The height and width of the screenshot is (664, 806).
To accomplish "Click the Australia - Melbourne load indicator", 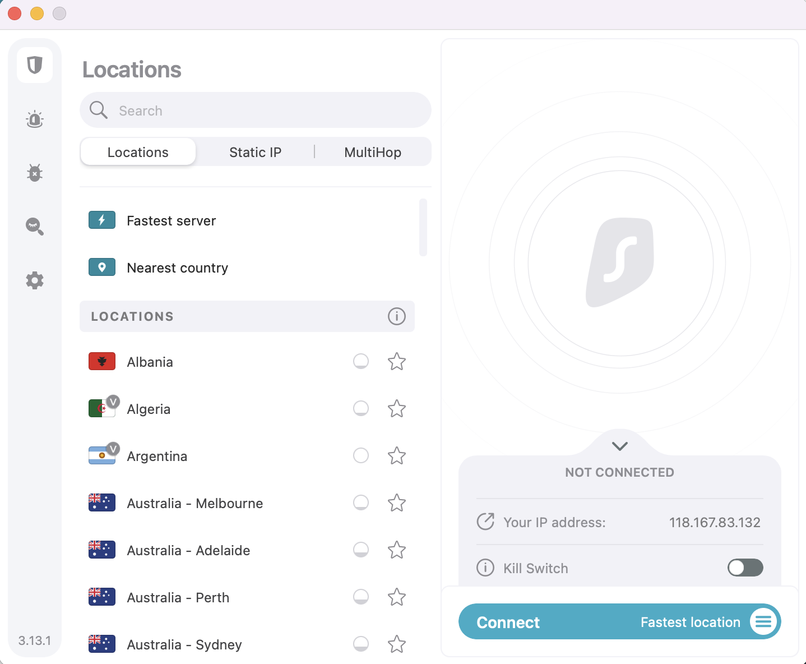I will [x=361, y=502].
